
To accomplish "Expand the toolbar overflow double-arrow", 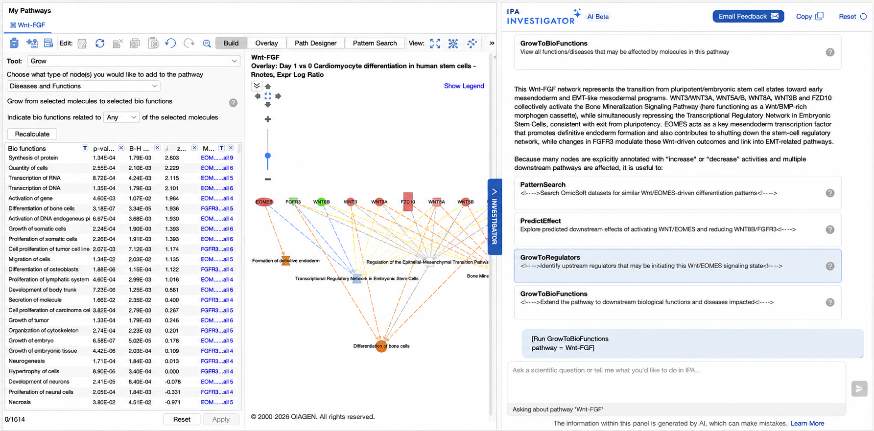I will [x=492, y=43].
